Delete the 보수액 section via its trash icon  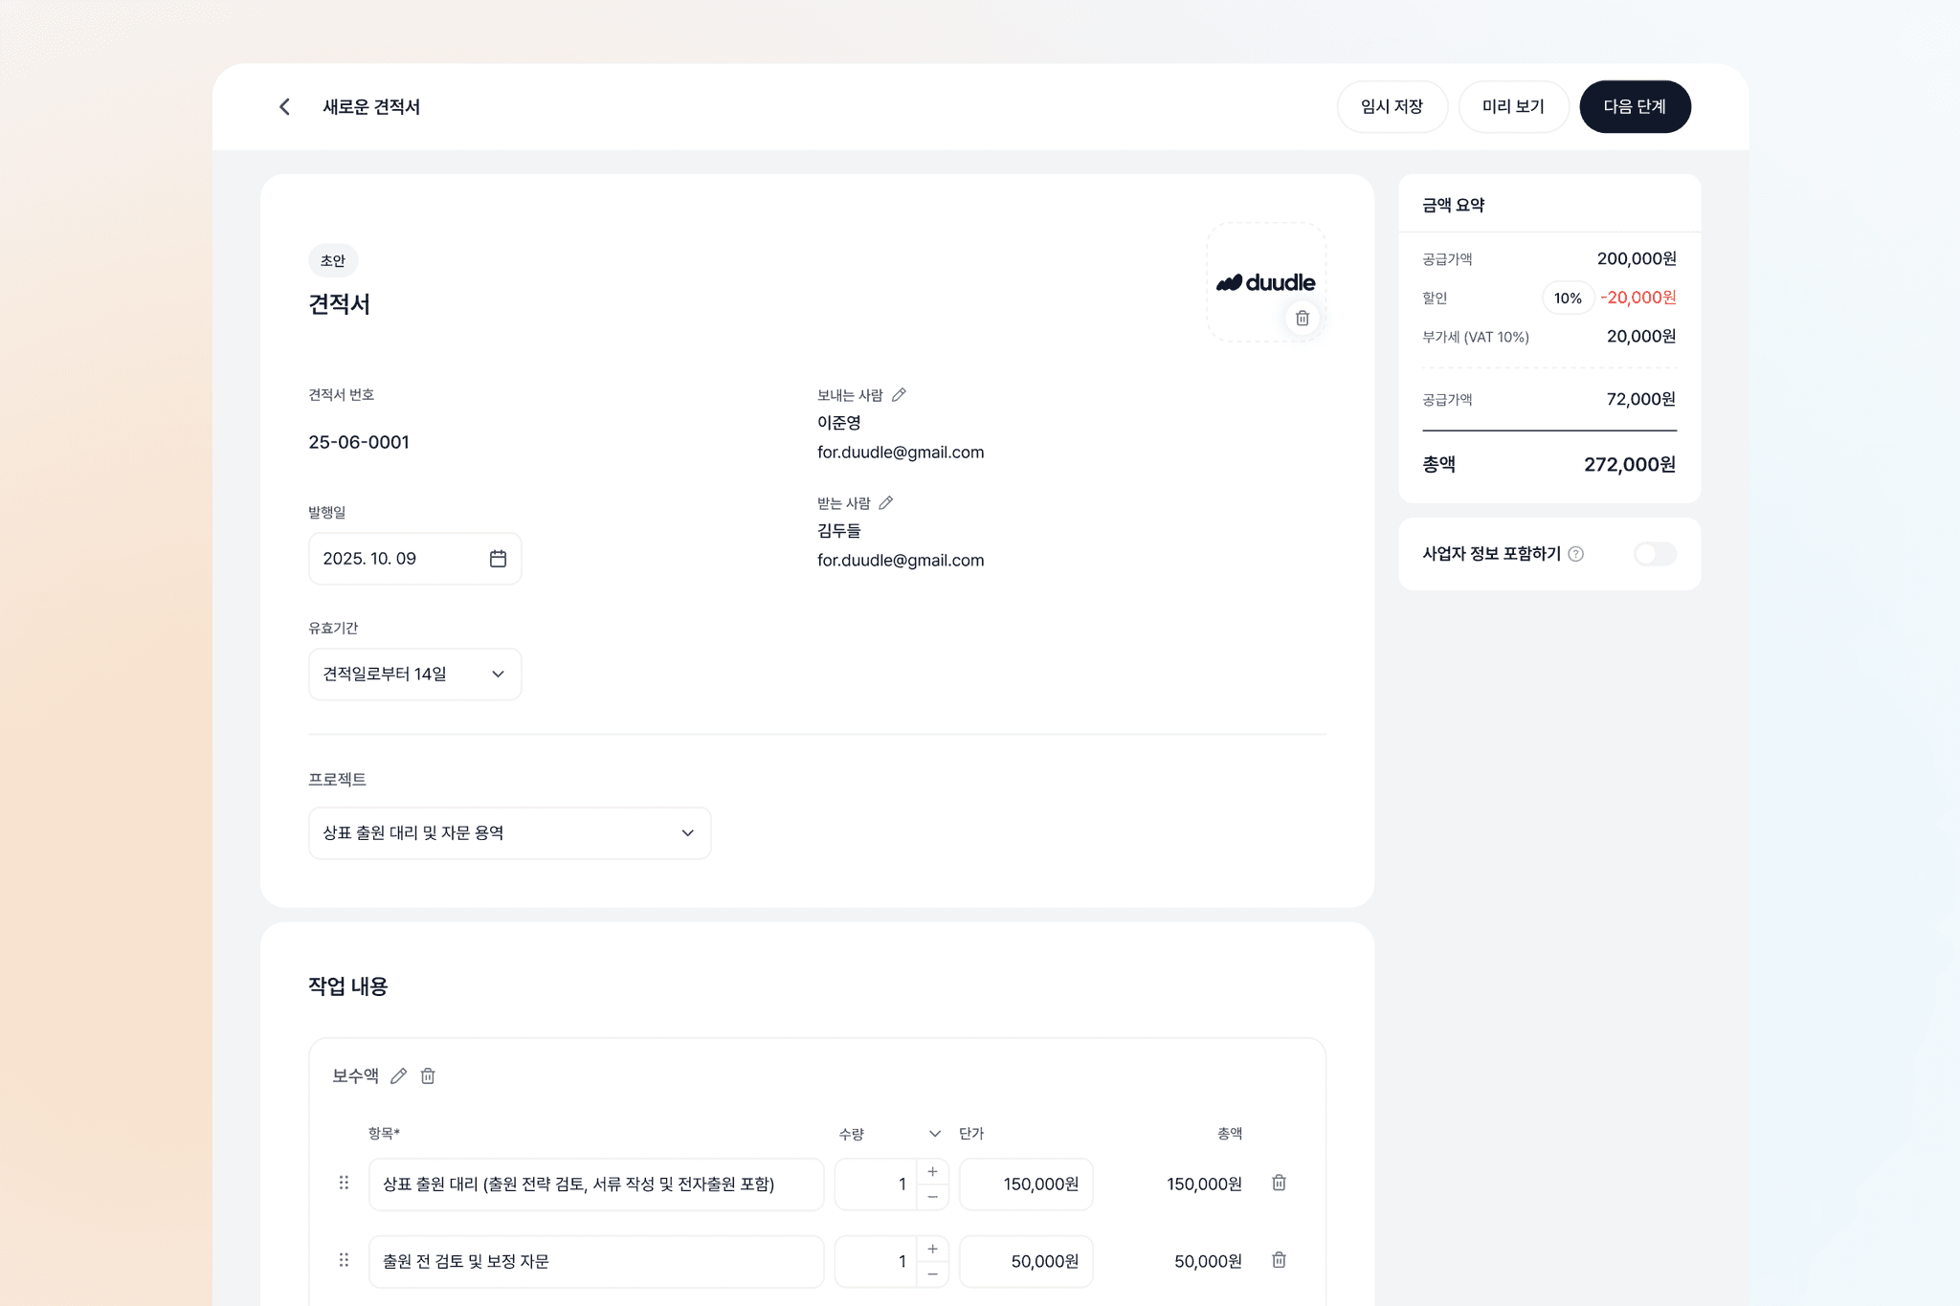coord(427,1075)
